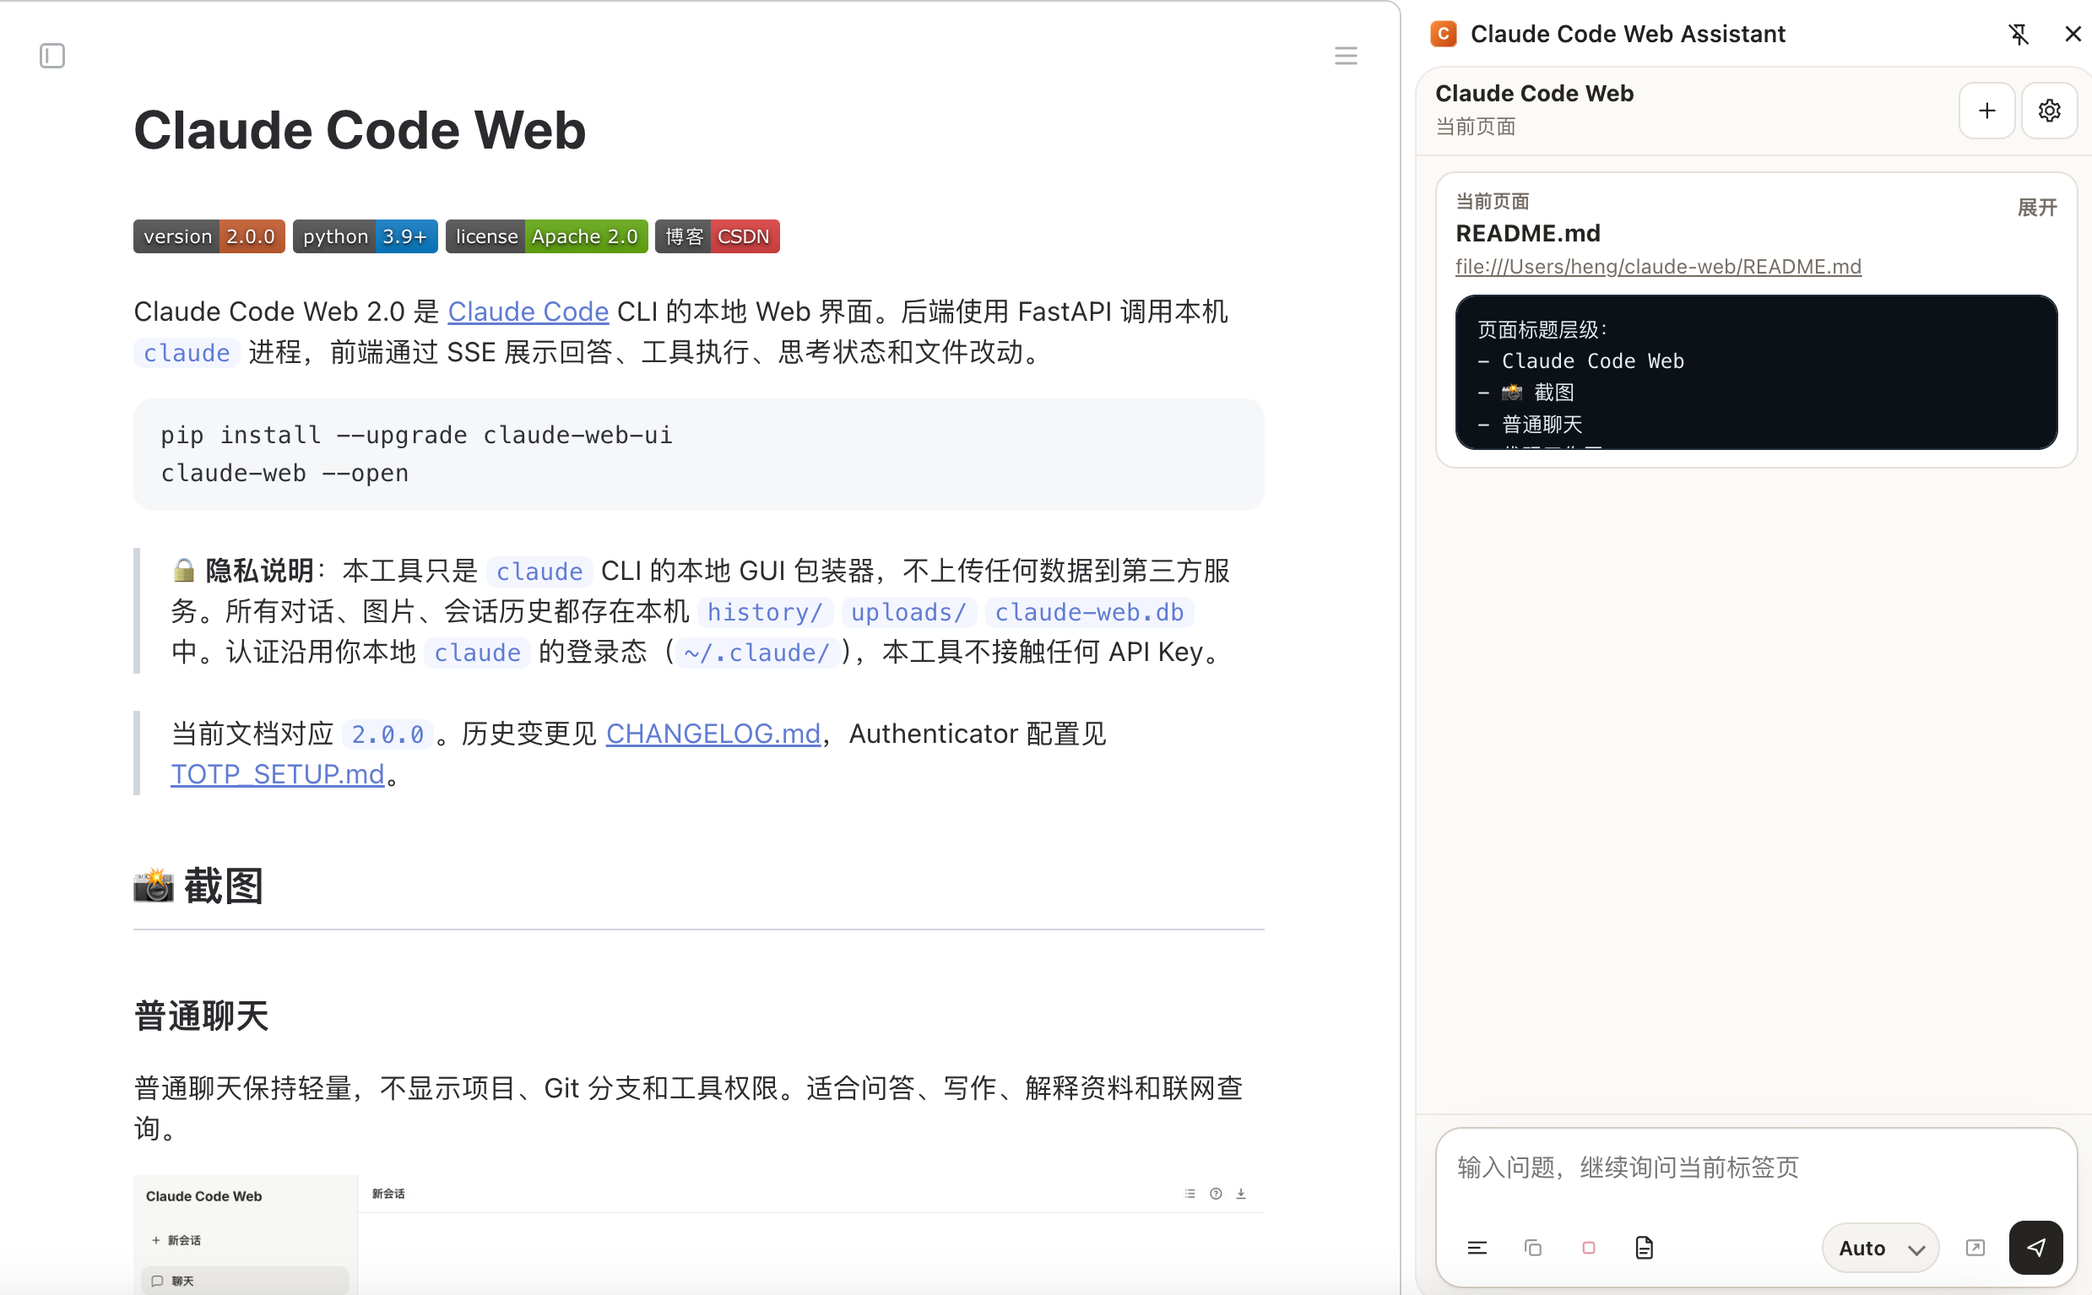Click the version 2.0.0 badge
2092x1295 pixels.
click(209, 236)
